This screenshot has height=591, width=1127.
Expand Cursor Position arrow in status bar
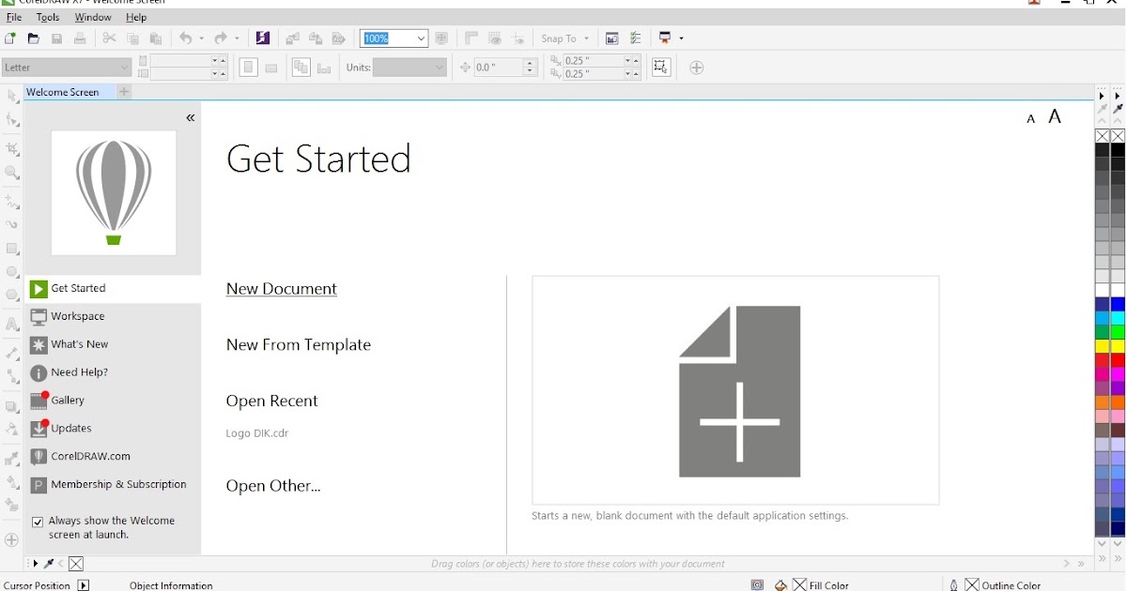[x=84, y=585]
